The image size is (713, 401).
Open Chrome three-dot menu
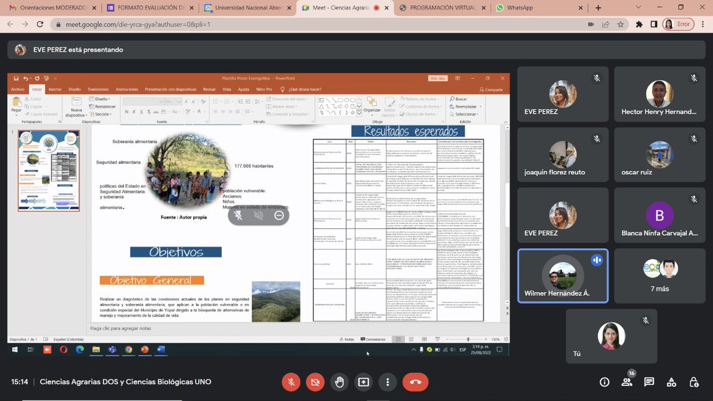[x=702, y=24]
